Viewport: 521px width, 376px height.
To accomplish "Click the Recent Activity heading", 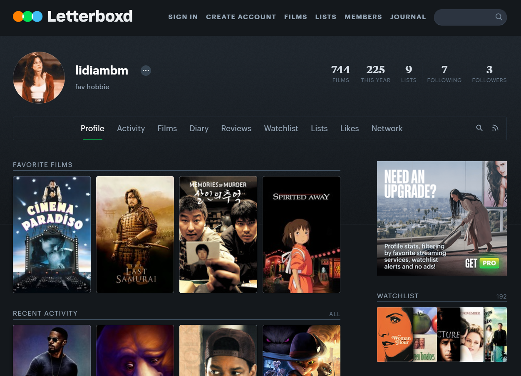I will coord(45,313).
